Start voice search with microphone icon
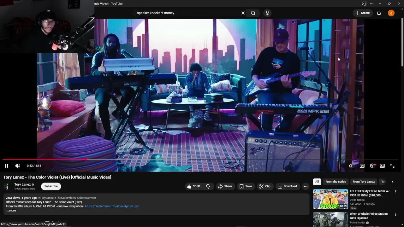 coord(267,13)
